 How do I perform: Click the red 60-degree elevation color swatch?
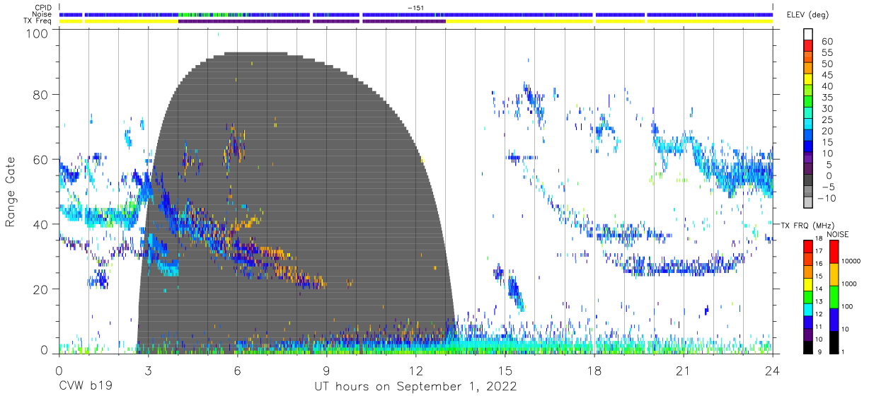[x=807, y=46]
